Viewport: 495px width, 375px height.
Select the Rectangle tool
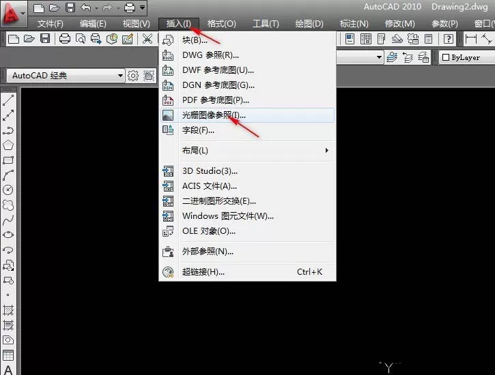point(8,160)
